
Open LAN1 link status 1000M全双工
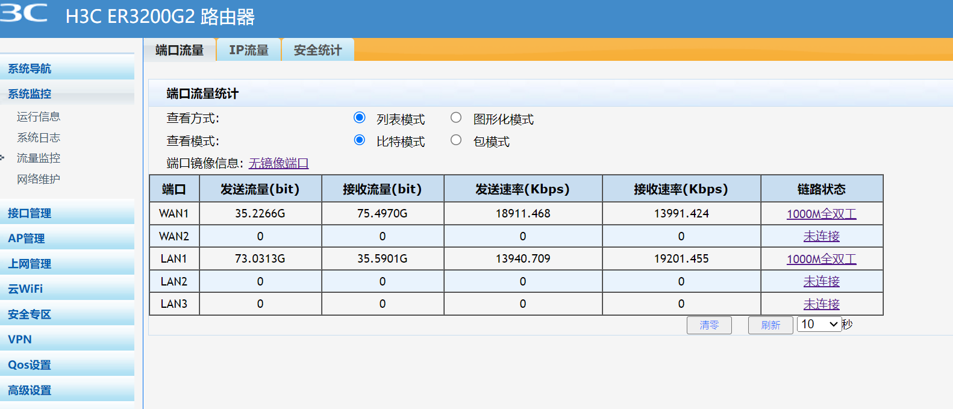point(822,259)
